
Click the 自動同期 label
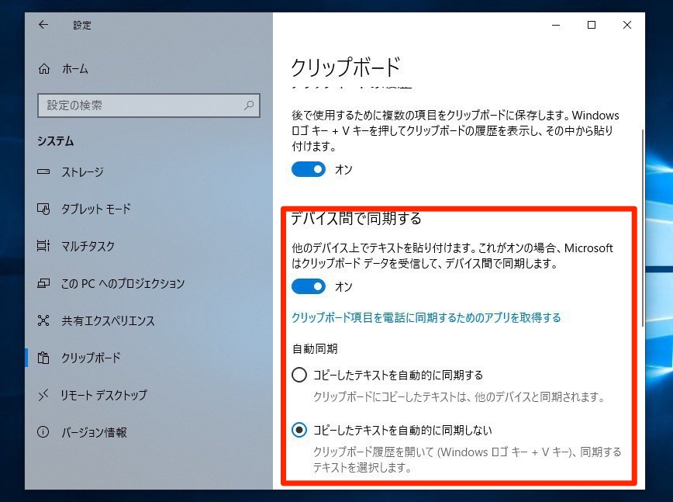pyautogui.click(x=315, y=348)
